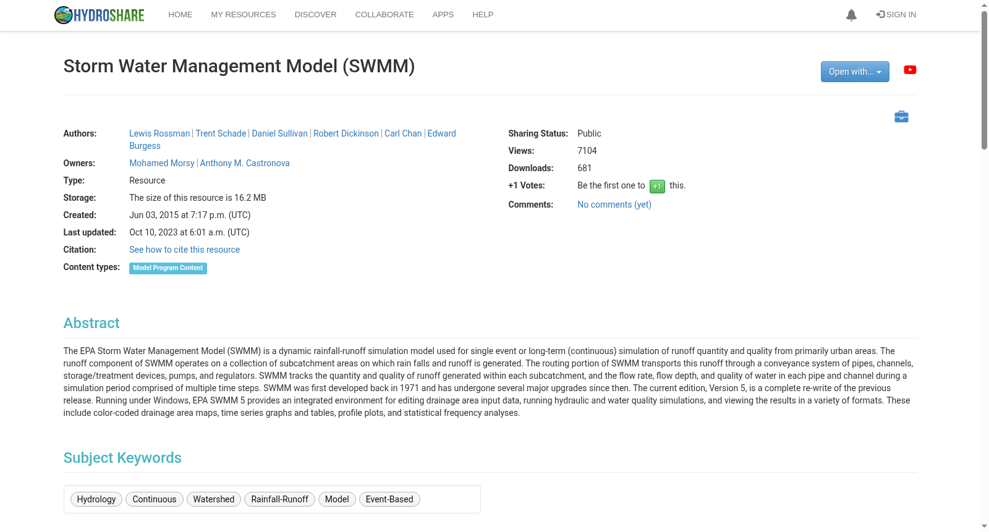Screen dimensions: 989x532
Task: View owner Mohamed Morsy
Action: pyautogui.click(x=162, y=163)
